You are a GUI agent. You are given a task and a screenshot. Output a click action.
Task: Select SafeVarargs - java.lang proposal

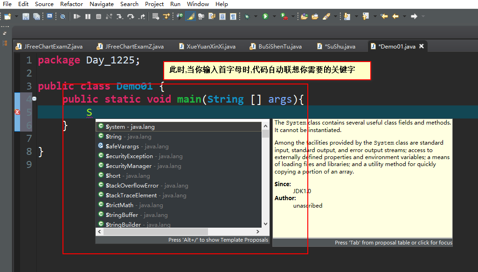[179, 146]
